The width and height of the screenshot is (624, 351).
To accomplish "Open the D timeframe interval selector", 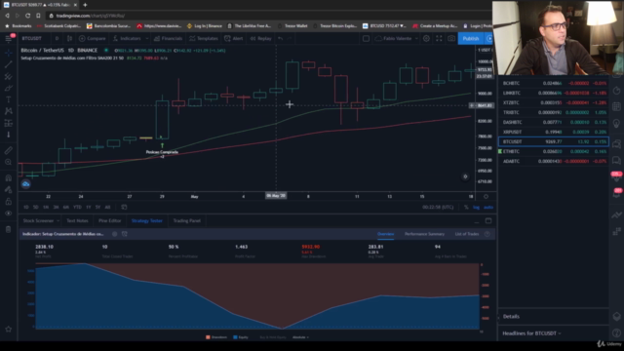I will click(57, 39).
